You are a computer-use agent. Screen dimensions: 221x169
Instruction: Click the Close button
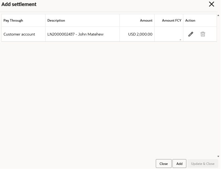pyautogui.click(x=164, y=164)
